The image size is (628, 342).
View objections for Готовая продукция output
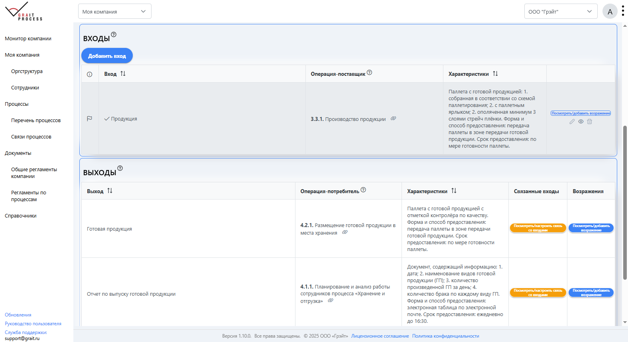pos(591,228)
